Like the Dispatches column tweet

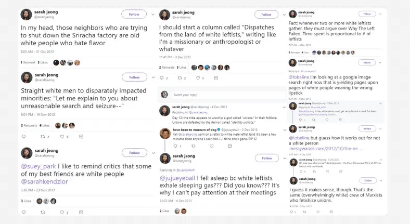click(199, 78)
